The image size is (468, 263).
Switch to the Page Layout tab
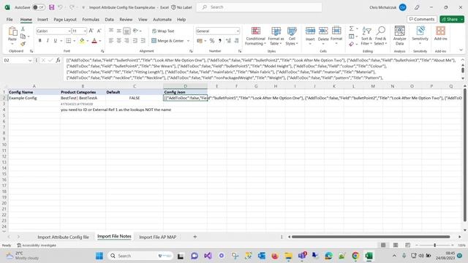65,20
